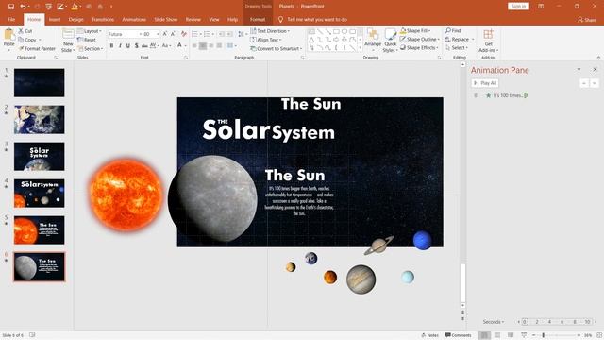Switch to Normal view

coord(484,335)
